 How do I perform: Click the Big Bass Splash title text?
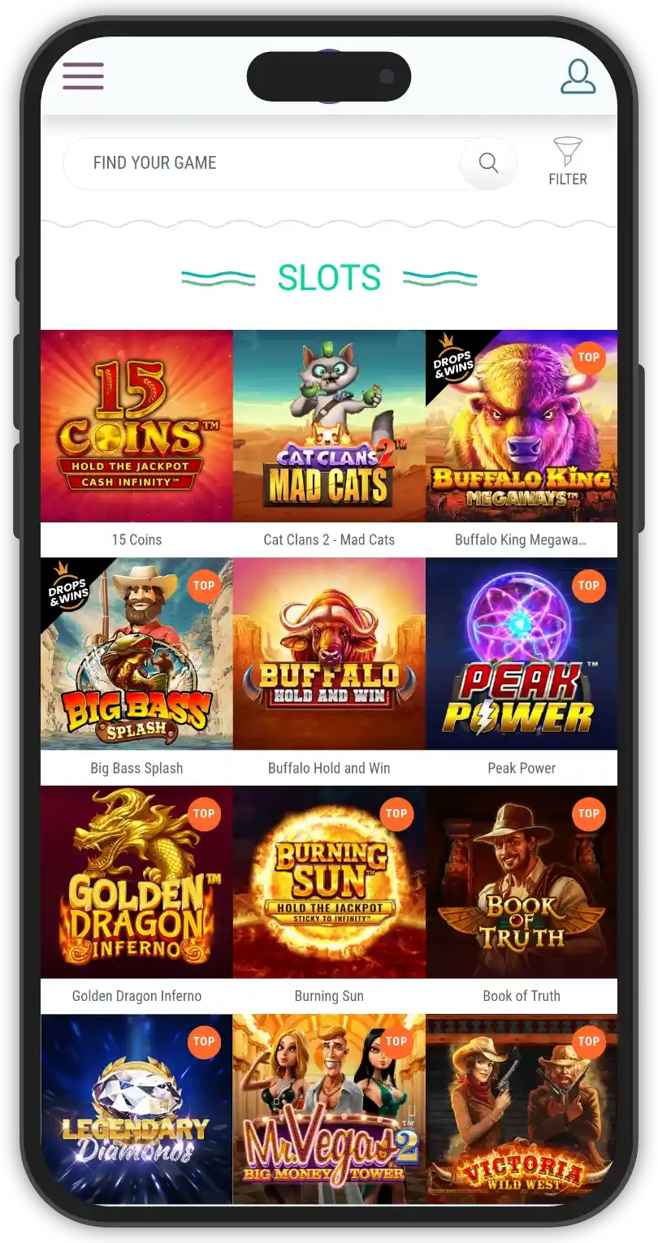[136, 768]
